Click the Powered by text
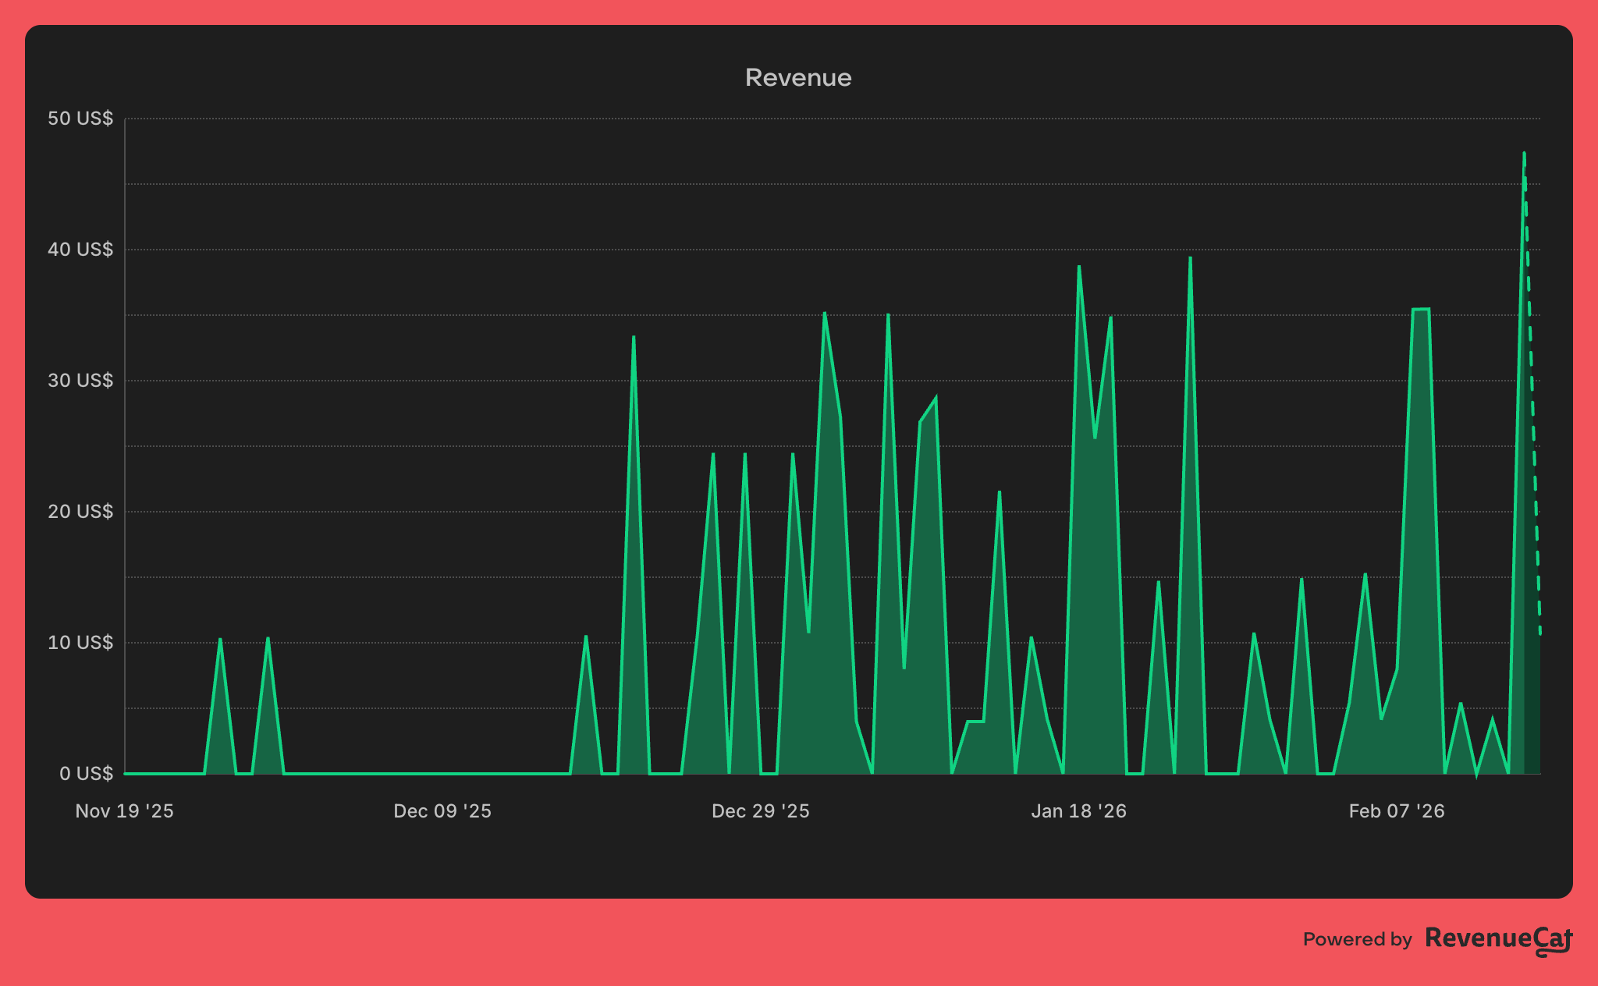The image size is (1598, 986). coord(1357,939)
